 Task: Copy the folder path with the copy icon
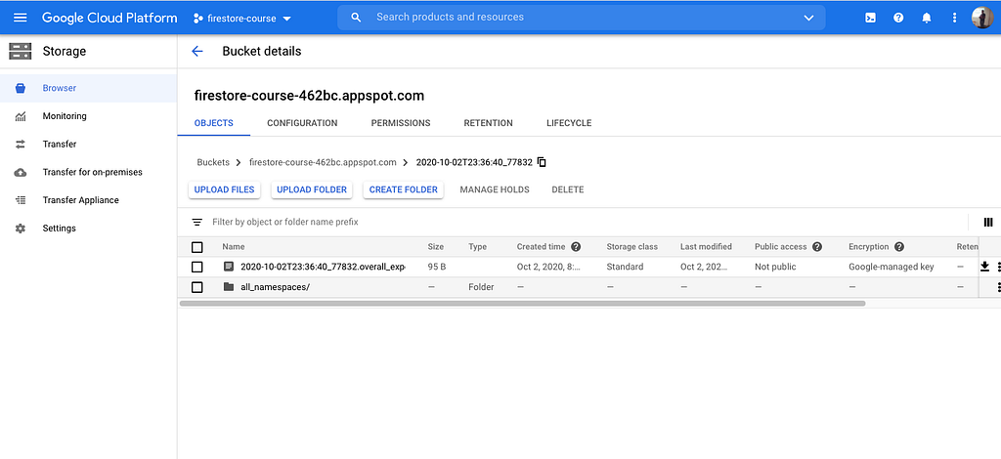pyautogui.click(x=542, y=162)
